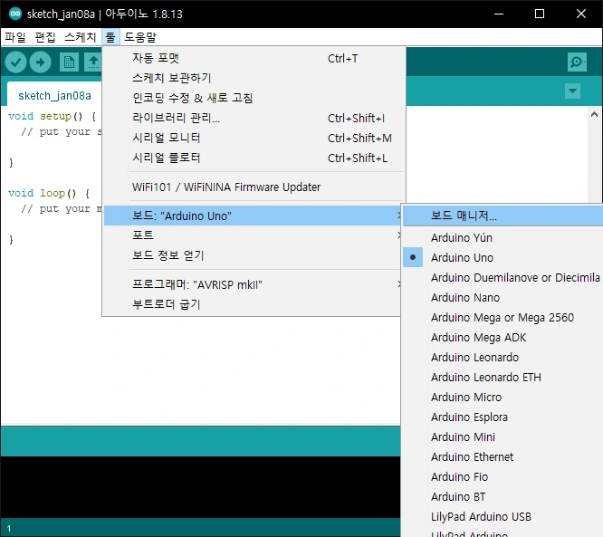Select LilyPad Arduino USB board

pos(502,517)
